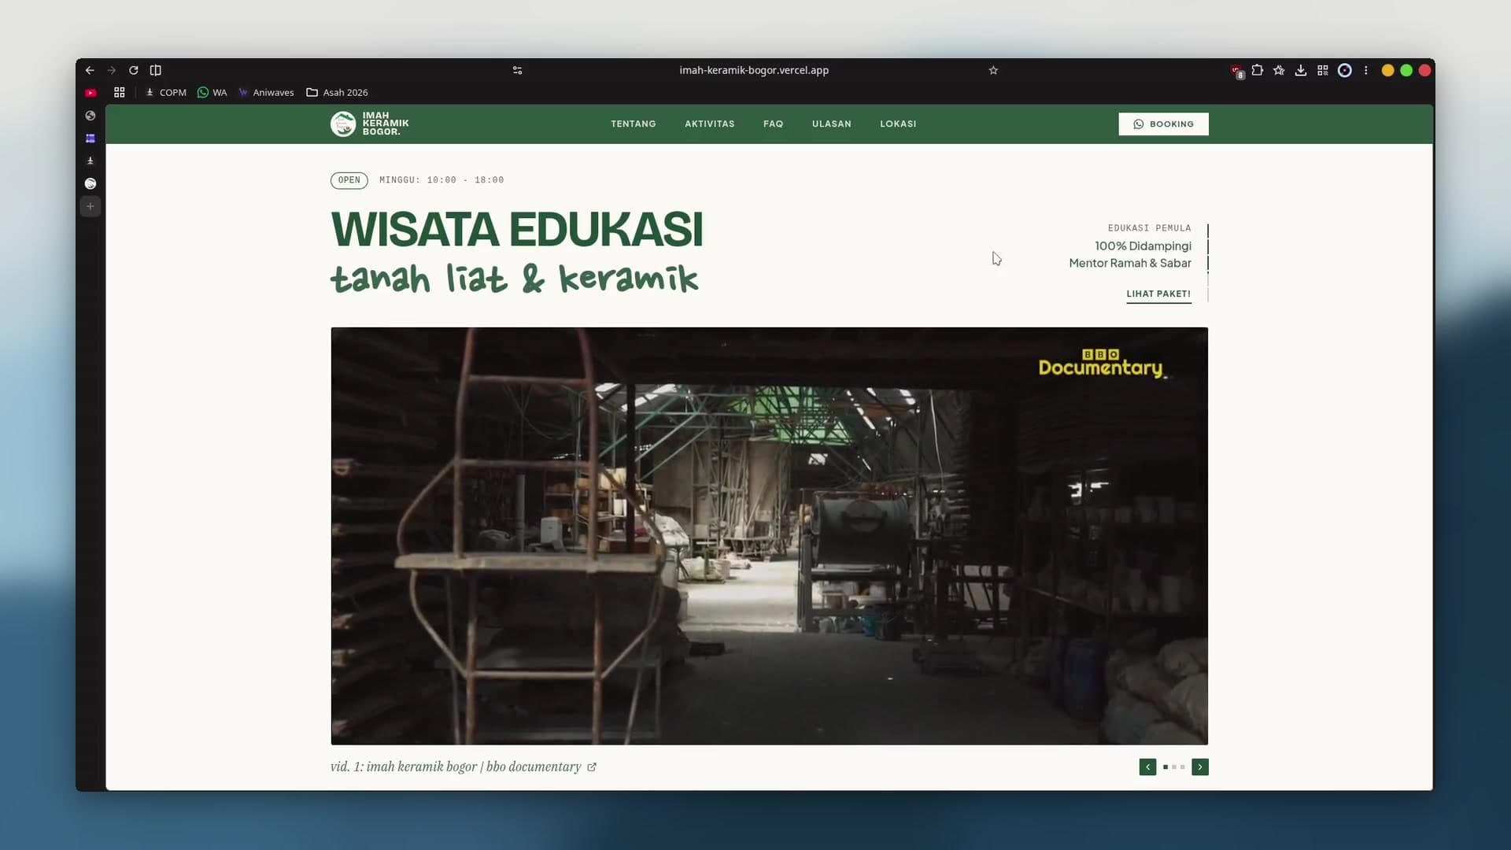Click the 'WISATA EDUKASI' heading
This screenshot has height=850, width=1511.
tap(517, 230)
